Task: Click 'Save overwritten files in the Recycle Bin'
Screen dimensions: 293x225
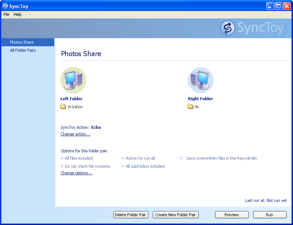Action: tap(222, 158)
